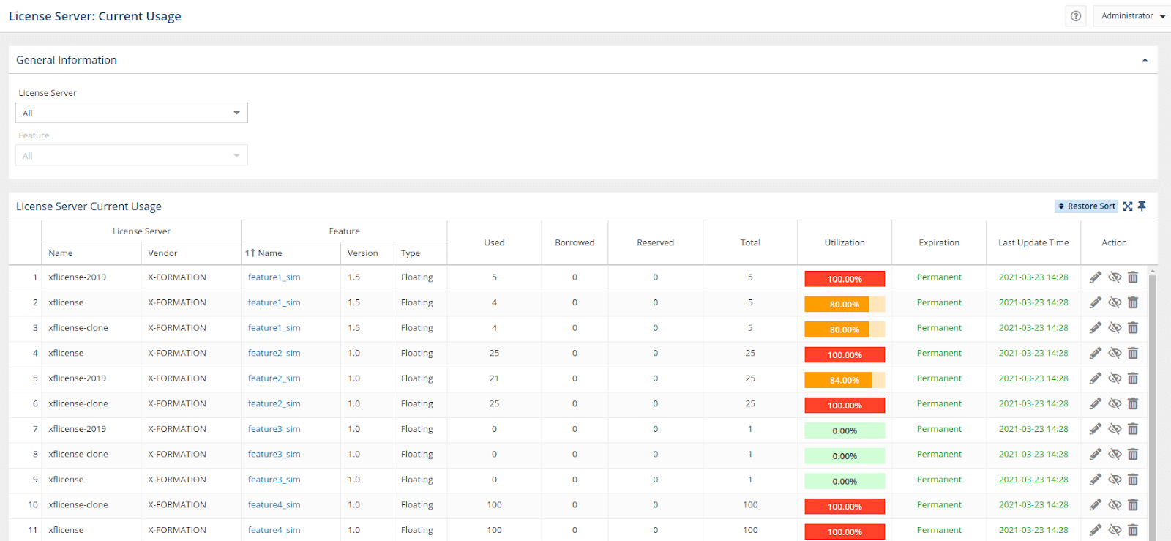Click 84.00% utilization bar in row 5
The image size is (1171, 541).
pyautogui.click(x=845, y=380)
